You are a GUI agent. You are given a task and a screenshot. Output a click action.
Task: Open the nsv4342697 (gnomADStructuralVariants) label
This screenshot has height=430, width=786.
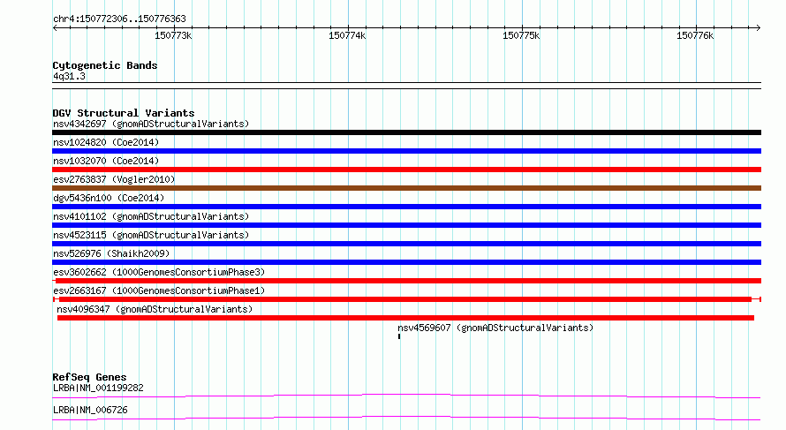click(151, 124)
